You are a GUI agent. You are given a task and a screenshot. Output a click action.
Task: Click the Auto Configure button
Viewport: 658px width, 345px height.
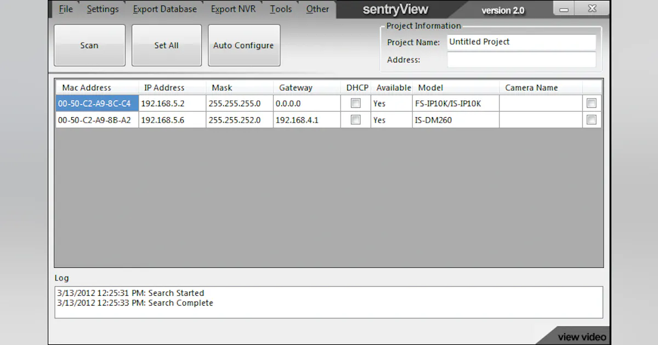pos(243,45)
